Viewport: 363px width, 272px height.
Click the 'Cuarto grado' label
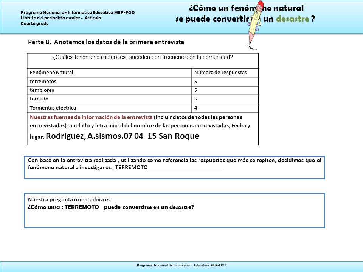coord(35,23)
